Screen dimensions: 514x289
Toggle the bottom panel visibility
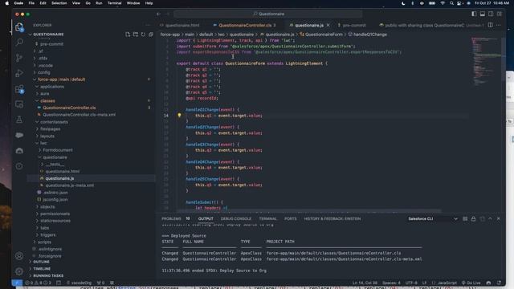click(x=483, y=14)
